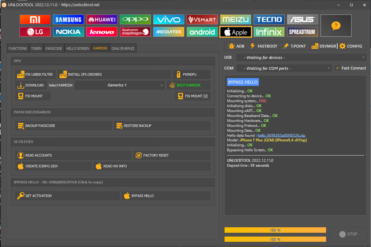Open DEVMGR device manager

pyautogui.click(x=324, y=46)
